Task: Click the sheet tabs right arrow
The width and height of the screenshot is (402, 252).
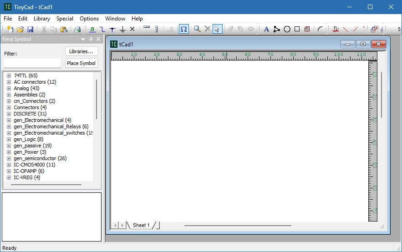Action: click(122, 225)
